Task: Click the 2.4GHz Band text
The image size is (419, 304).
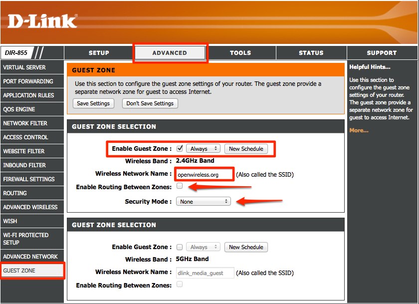Action: 195,161
